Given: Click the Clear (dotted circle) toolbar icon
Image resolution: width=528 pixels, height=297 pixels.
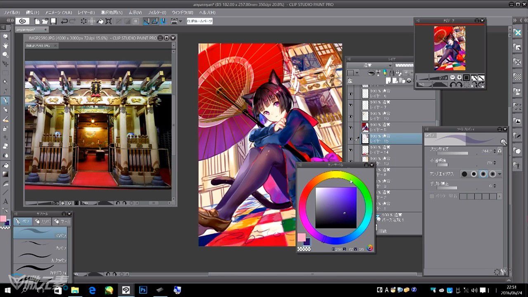Looking at the screenshot, I should [84, 21].
